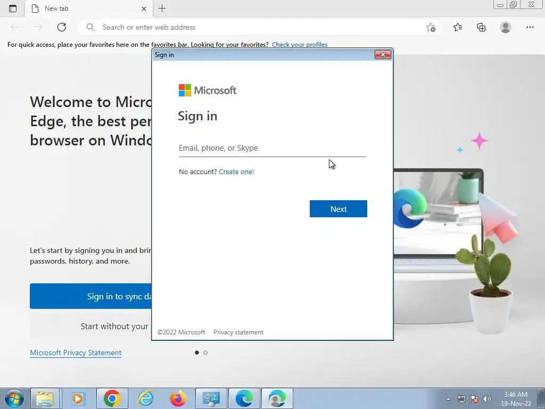Add this page to favorites star icon

click(x=431, y=28)
